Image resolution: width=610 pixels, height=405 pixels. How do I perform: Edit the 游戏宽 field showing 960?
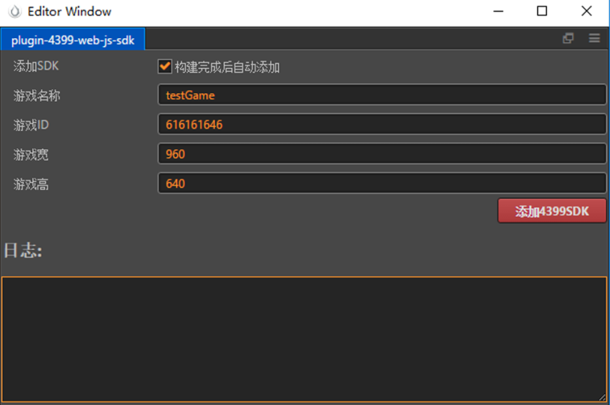pos(381,154)
